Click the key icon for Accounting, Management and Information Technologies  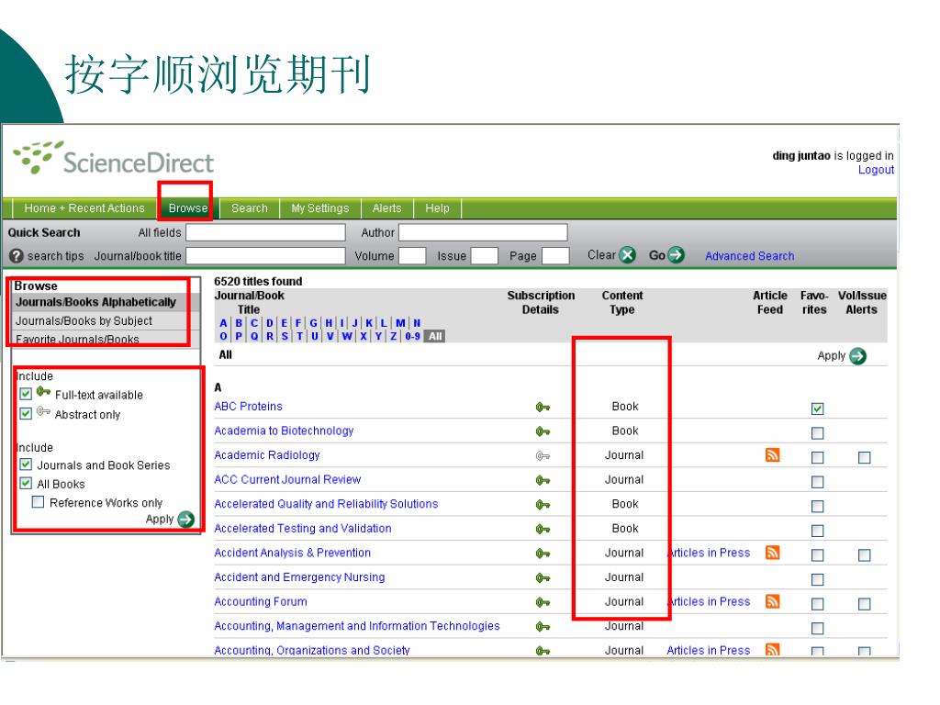(543, 626)
